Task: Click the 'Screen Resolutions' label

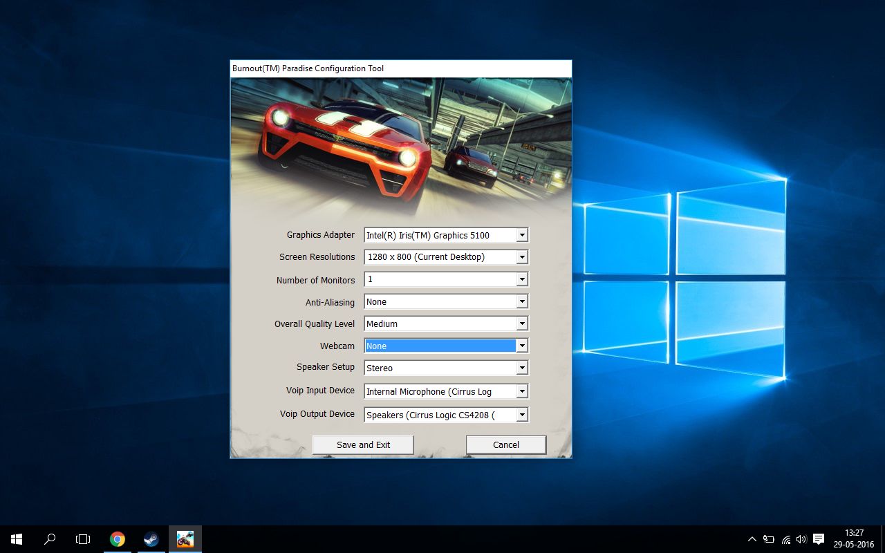Action: tap(317, 257)
